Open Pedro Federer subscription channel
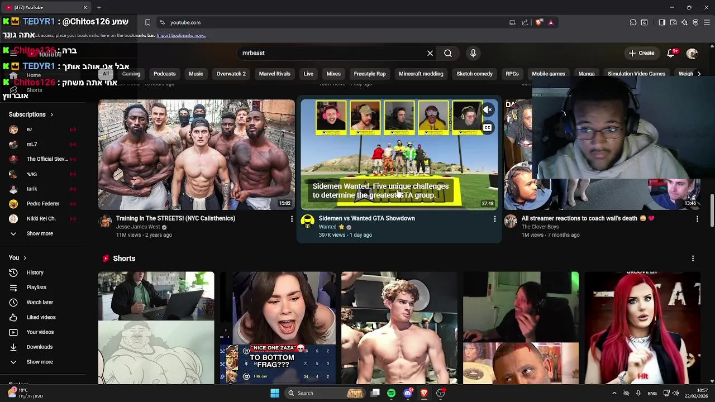 point(42,204)
